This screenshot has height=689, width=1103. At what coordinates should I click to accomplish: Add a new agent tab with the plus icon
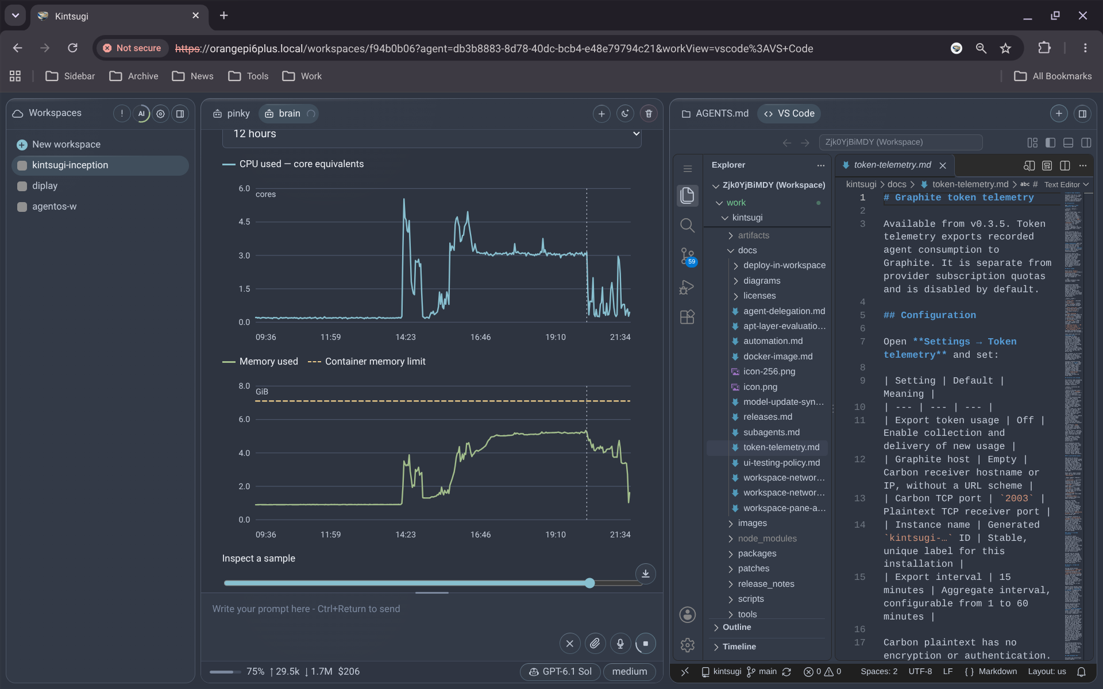point(601,114)
